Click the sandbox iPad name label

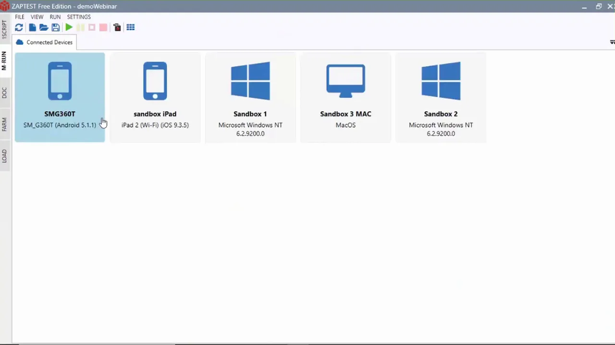click(x=155, y=114)
